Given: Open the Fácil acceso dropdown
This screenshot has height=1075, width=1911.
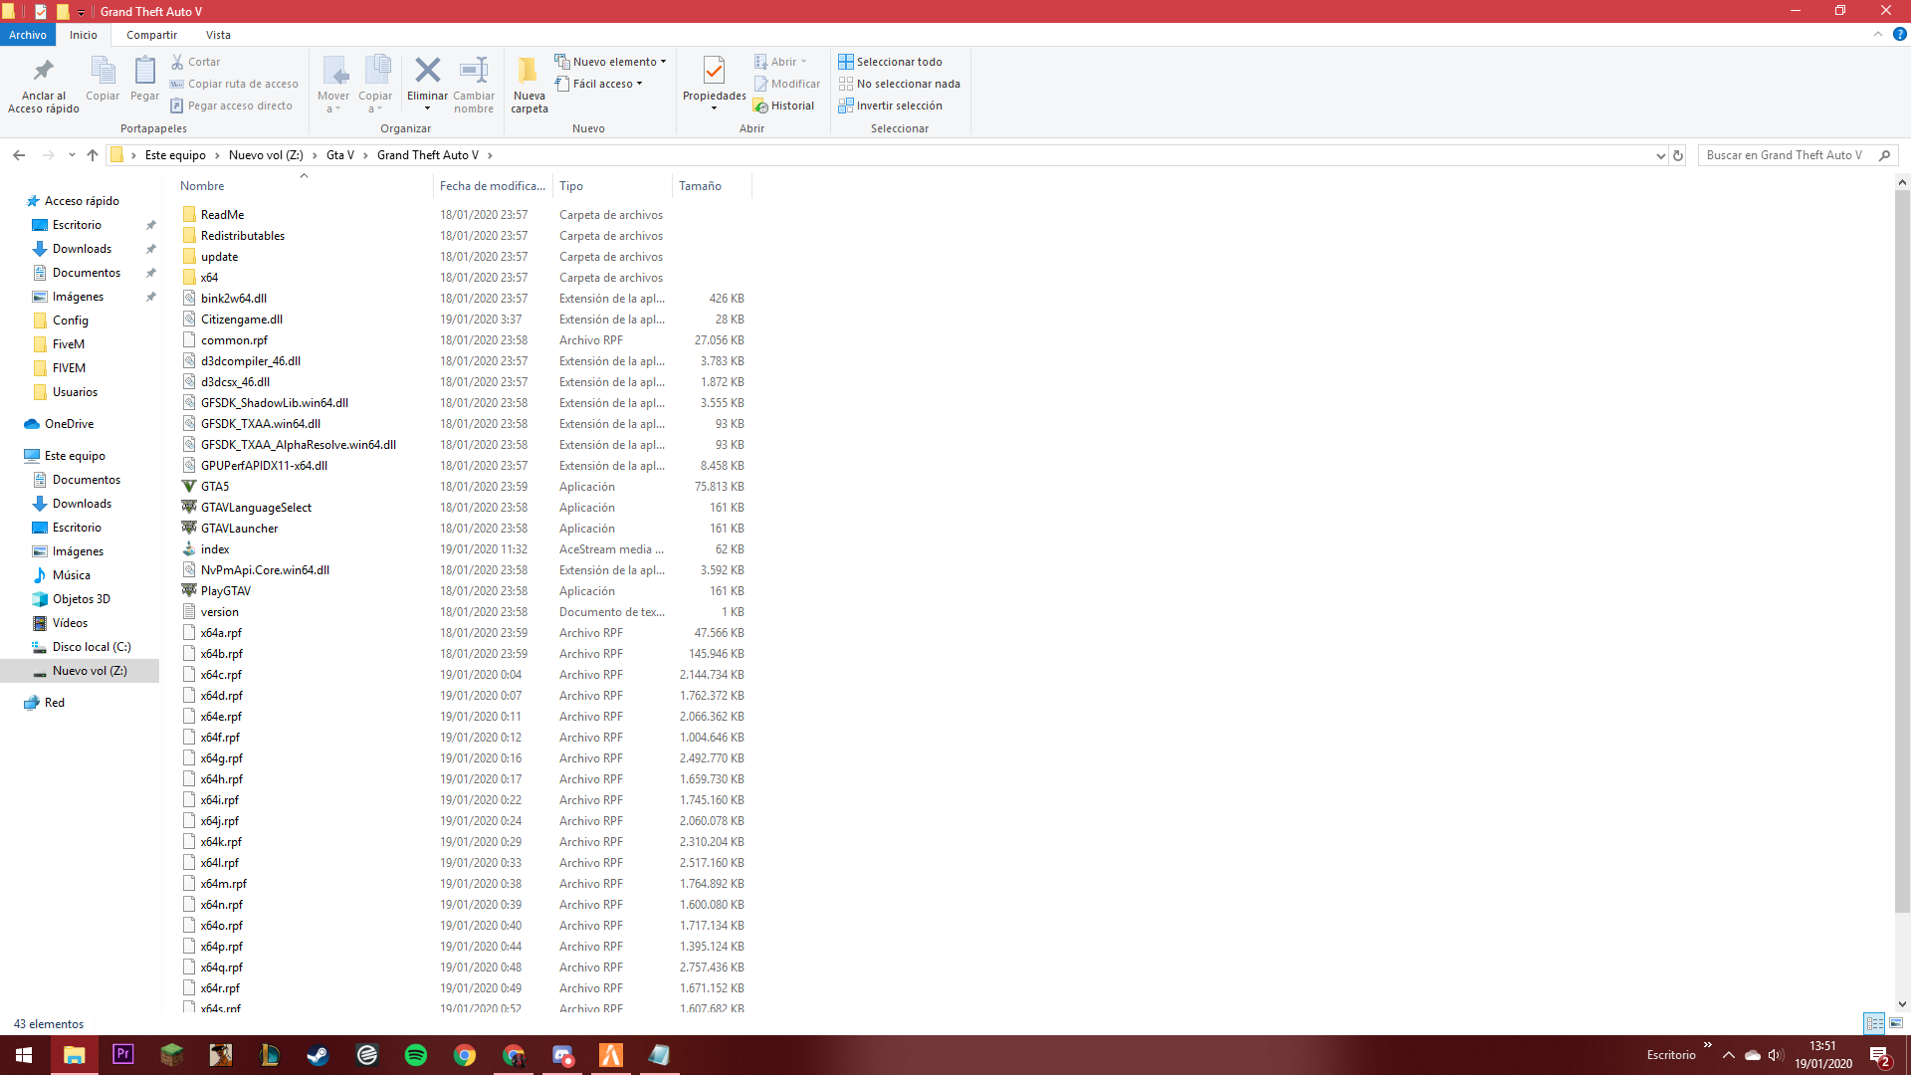Looking at the screenshot, I should 598,84.
